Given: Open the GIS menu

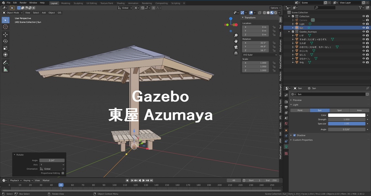Looking at the screenshot, I should (59, 13).
